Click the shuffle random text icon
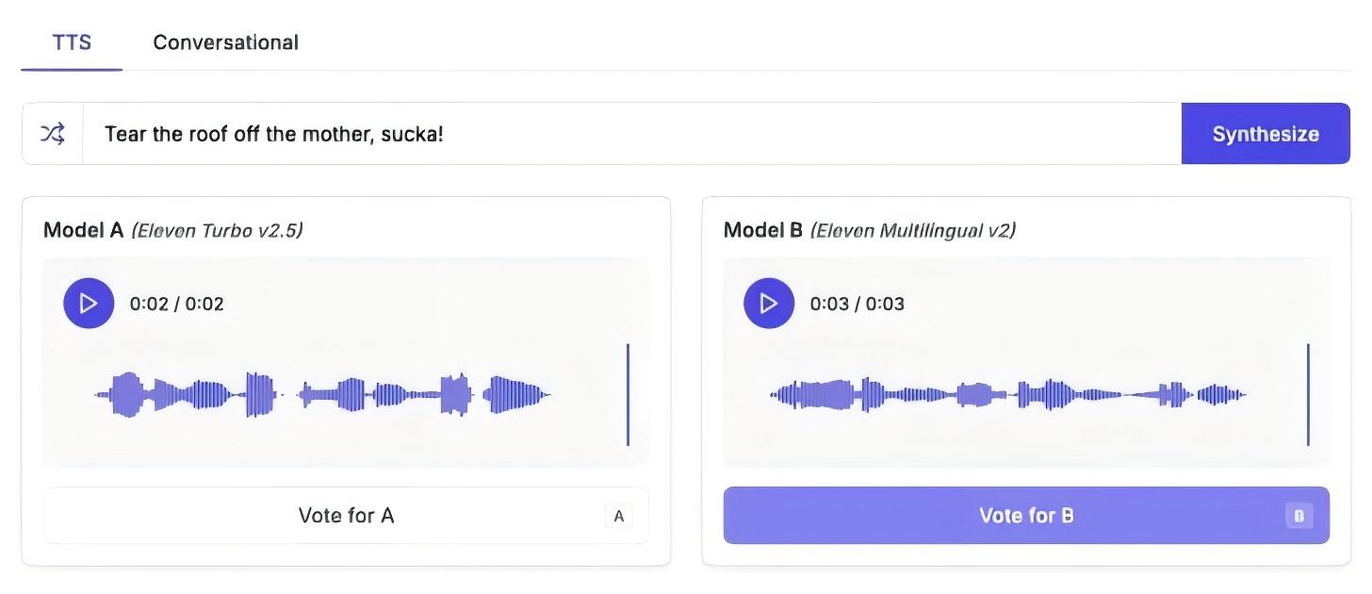This screenshot has width=1372, height=594. click(x=53, y=134)
